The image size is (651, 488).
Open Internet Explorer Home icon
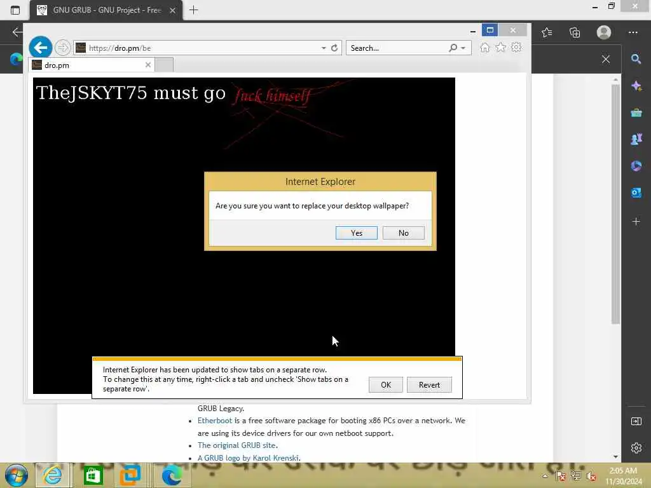[484, 47]
